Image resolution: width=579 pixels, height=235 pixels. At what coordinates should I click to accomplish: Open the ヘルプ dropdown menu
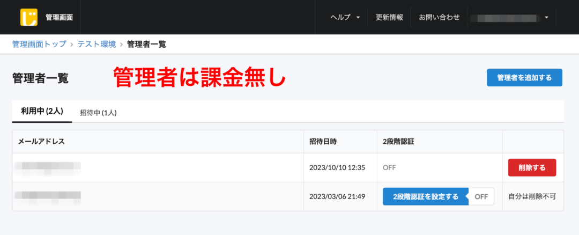[x=345, y=17]
